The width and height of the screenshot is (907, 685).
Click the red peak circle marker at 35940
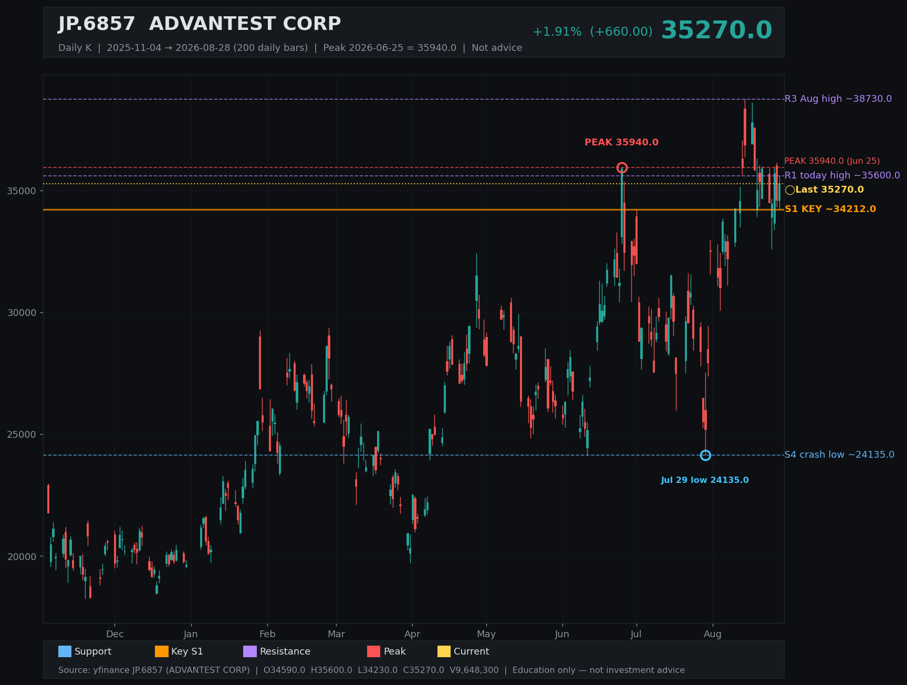(622, 168)
